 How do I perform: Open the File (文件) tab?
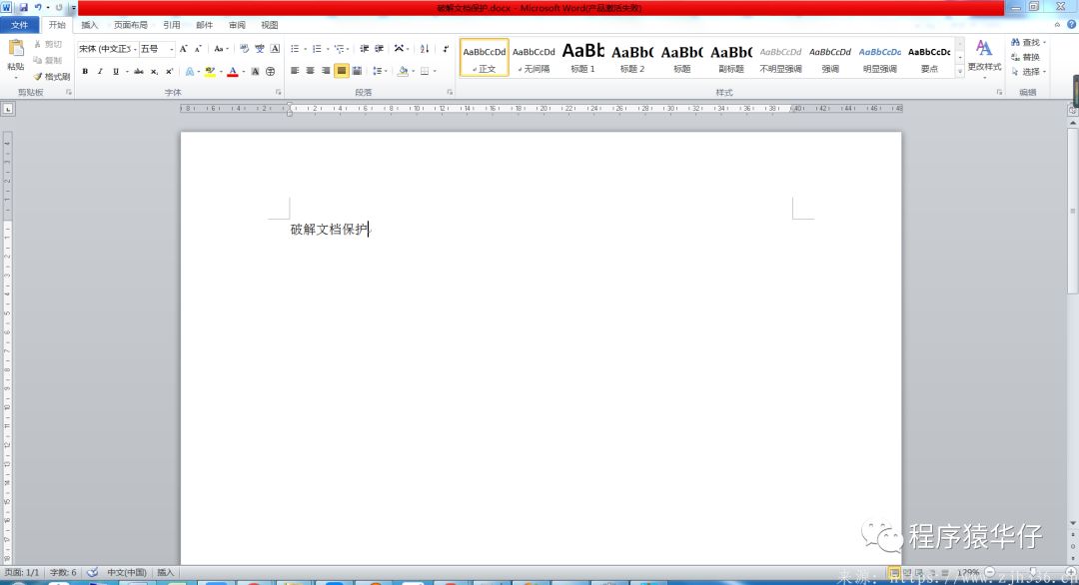[x=19, y=25]
